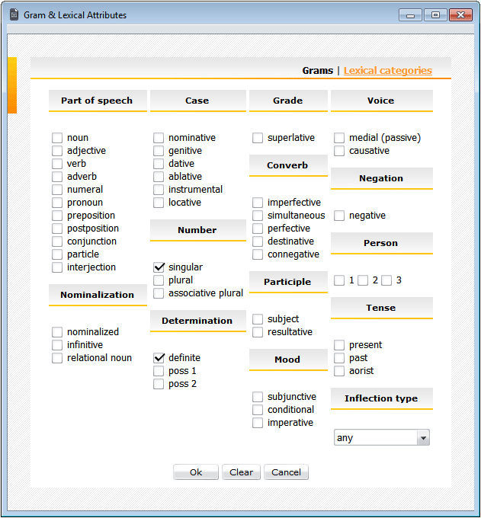This screenshot has height=518, width=481.
Task: Tick the locative checkbox
Action: click(159, 203)
